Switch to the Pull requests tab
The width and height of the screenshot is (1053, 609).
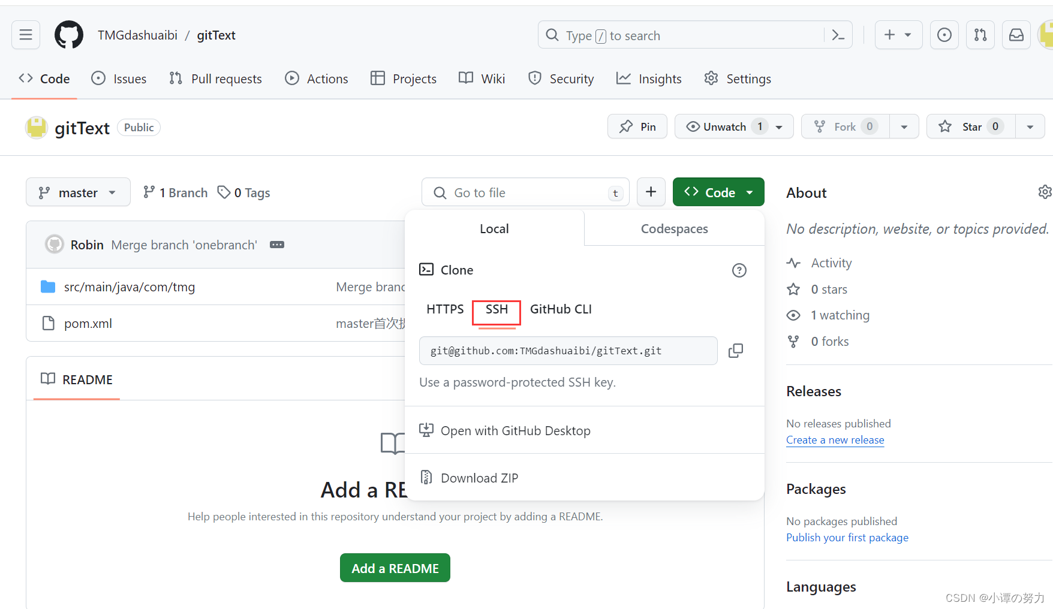(216, 79)
